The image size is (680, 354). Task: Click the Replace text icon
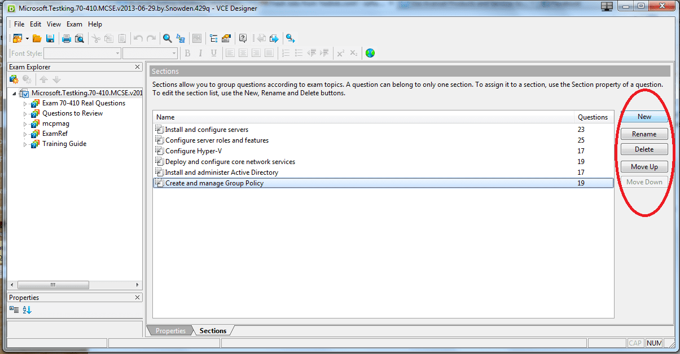tap(181, 38)
